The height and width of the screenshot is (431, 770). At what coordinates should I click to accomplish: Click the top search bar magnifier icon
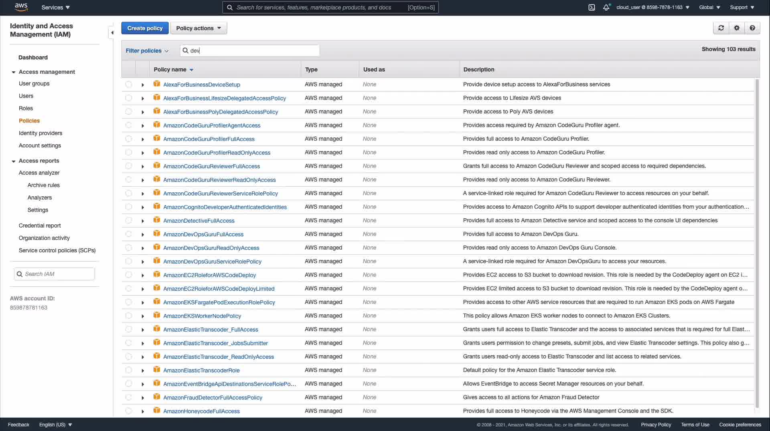pos(230,8)
